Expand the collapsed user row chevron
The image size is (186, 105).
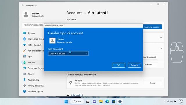click(161, 38)
